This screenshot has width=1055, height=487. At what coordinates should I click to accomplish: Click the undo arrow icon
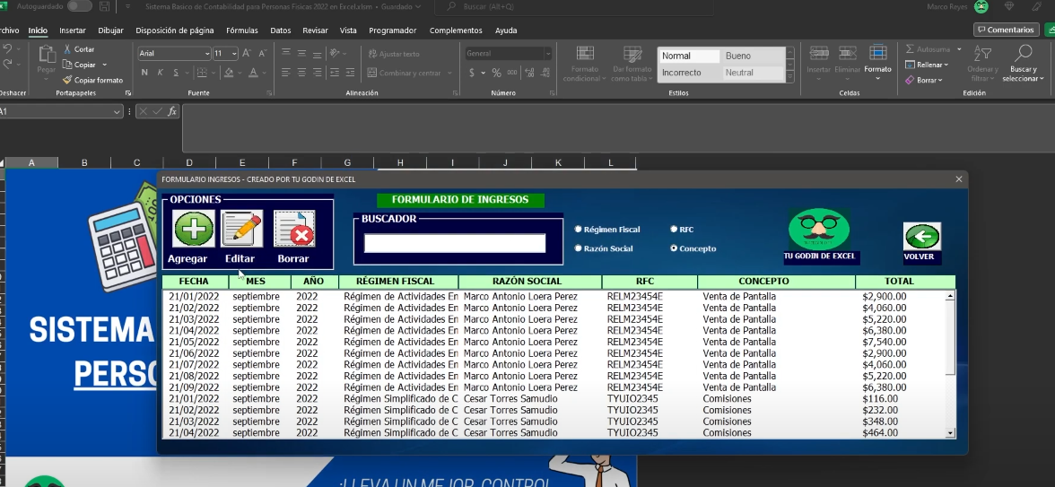tap(7, 49)
